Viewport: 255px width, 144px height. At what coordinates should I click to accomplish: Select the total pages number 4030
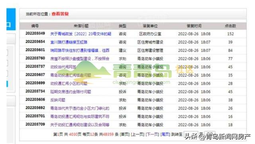click(x=73, y=134)
